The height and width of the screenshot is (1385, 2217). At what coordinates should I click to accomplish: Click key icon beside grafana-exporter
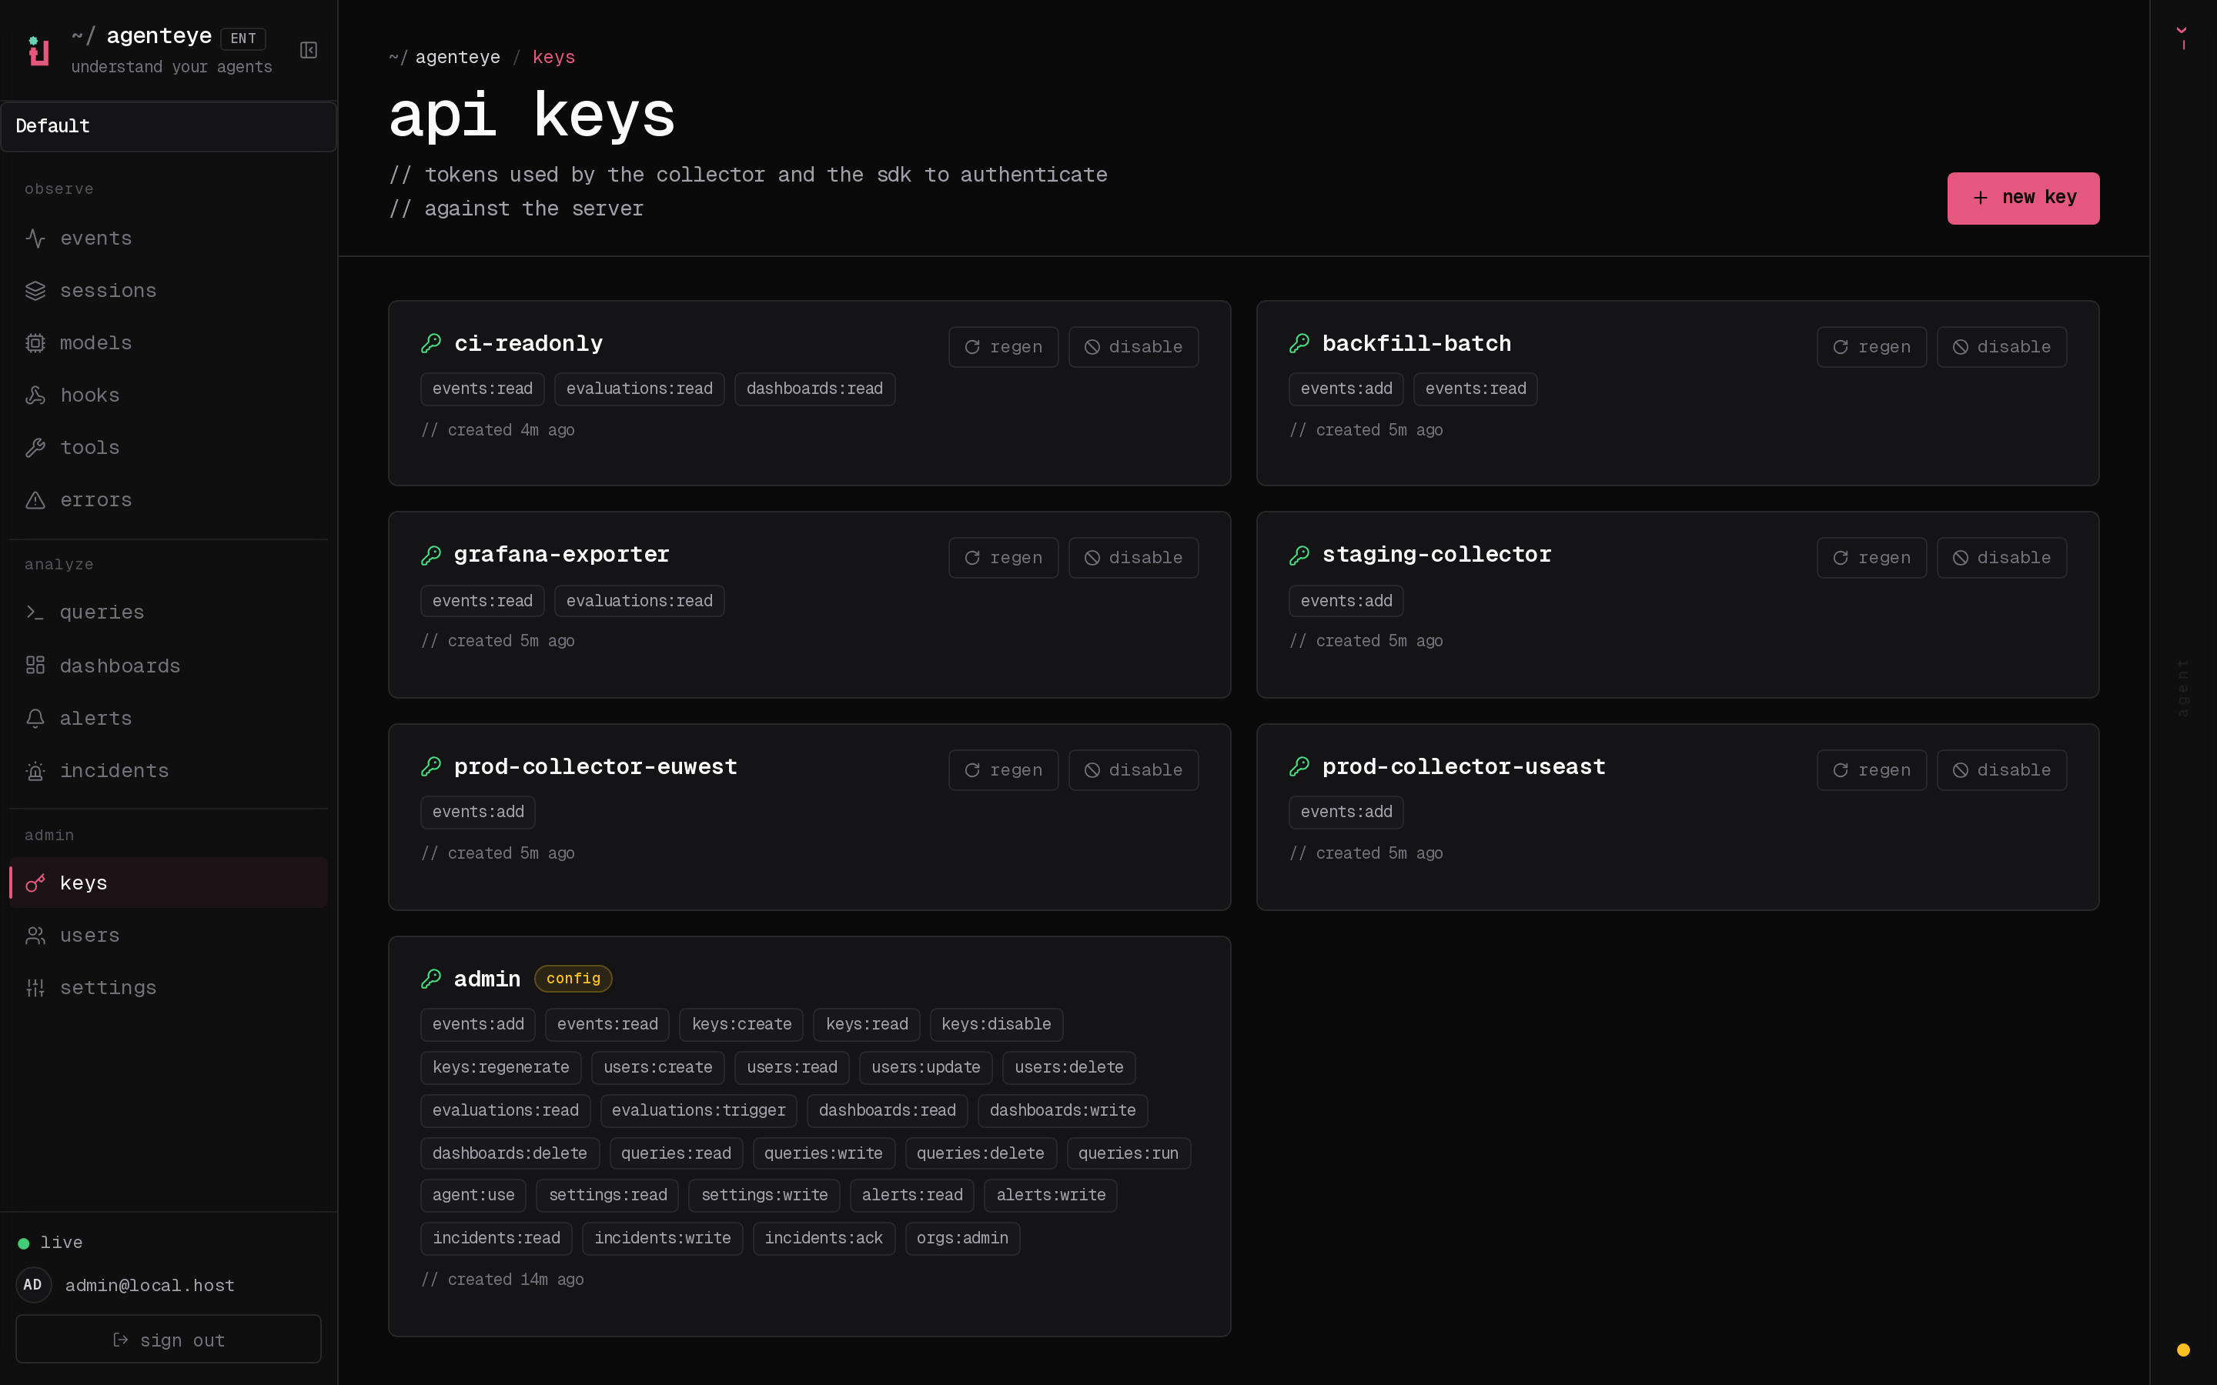pos(430,555)
